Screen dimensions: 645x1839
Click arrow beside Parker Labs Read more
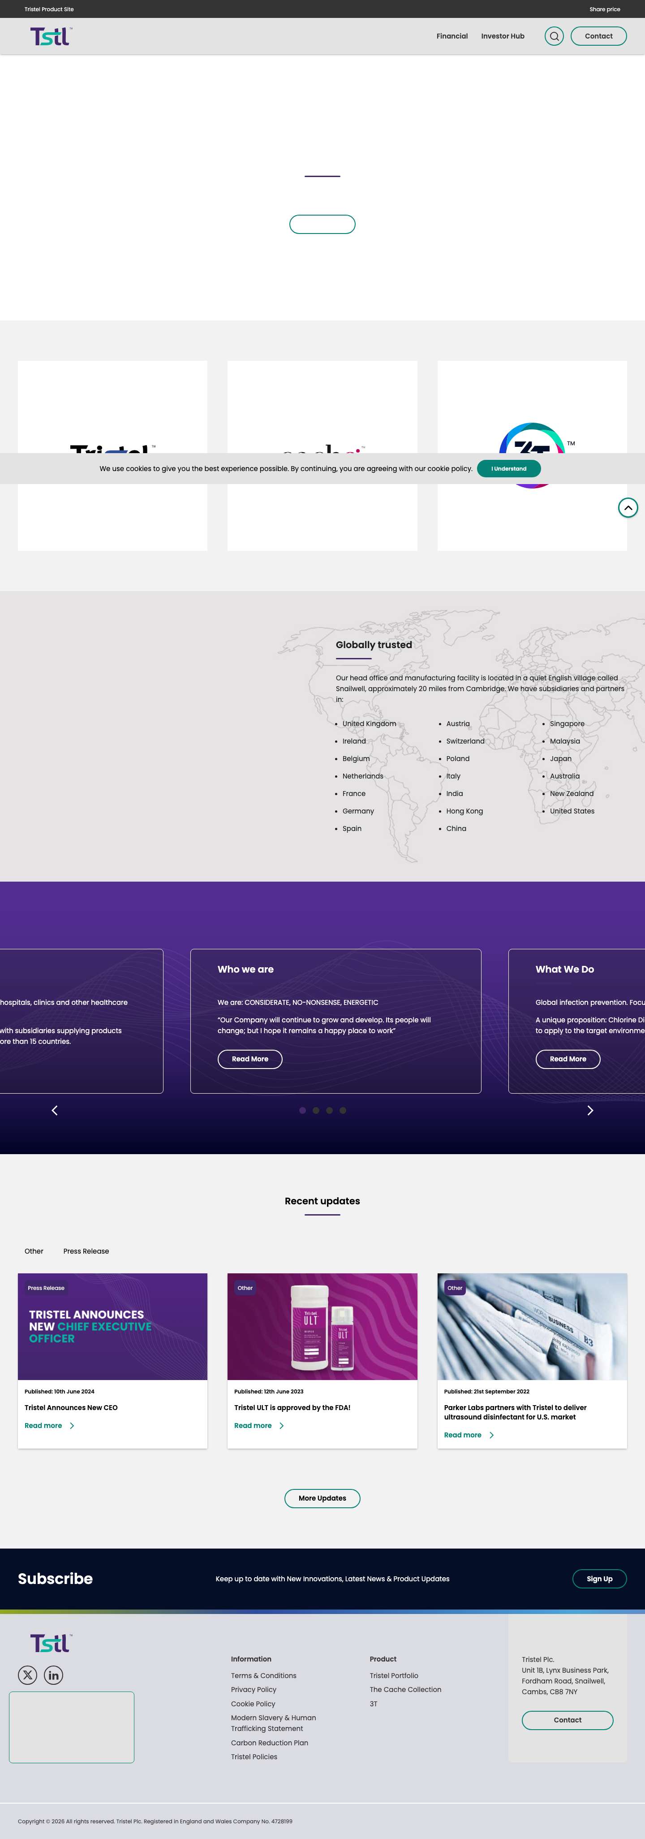point(492,1435)
